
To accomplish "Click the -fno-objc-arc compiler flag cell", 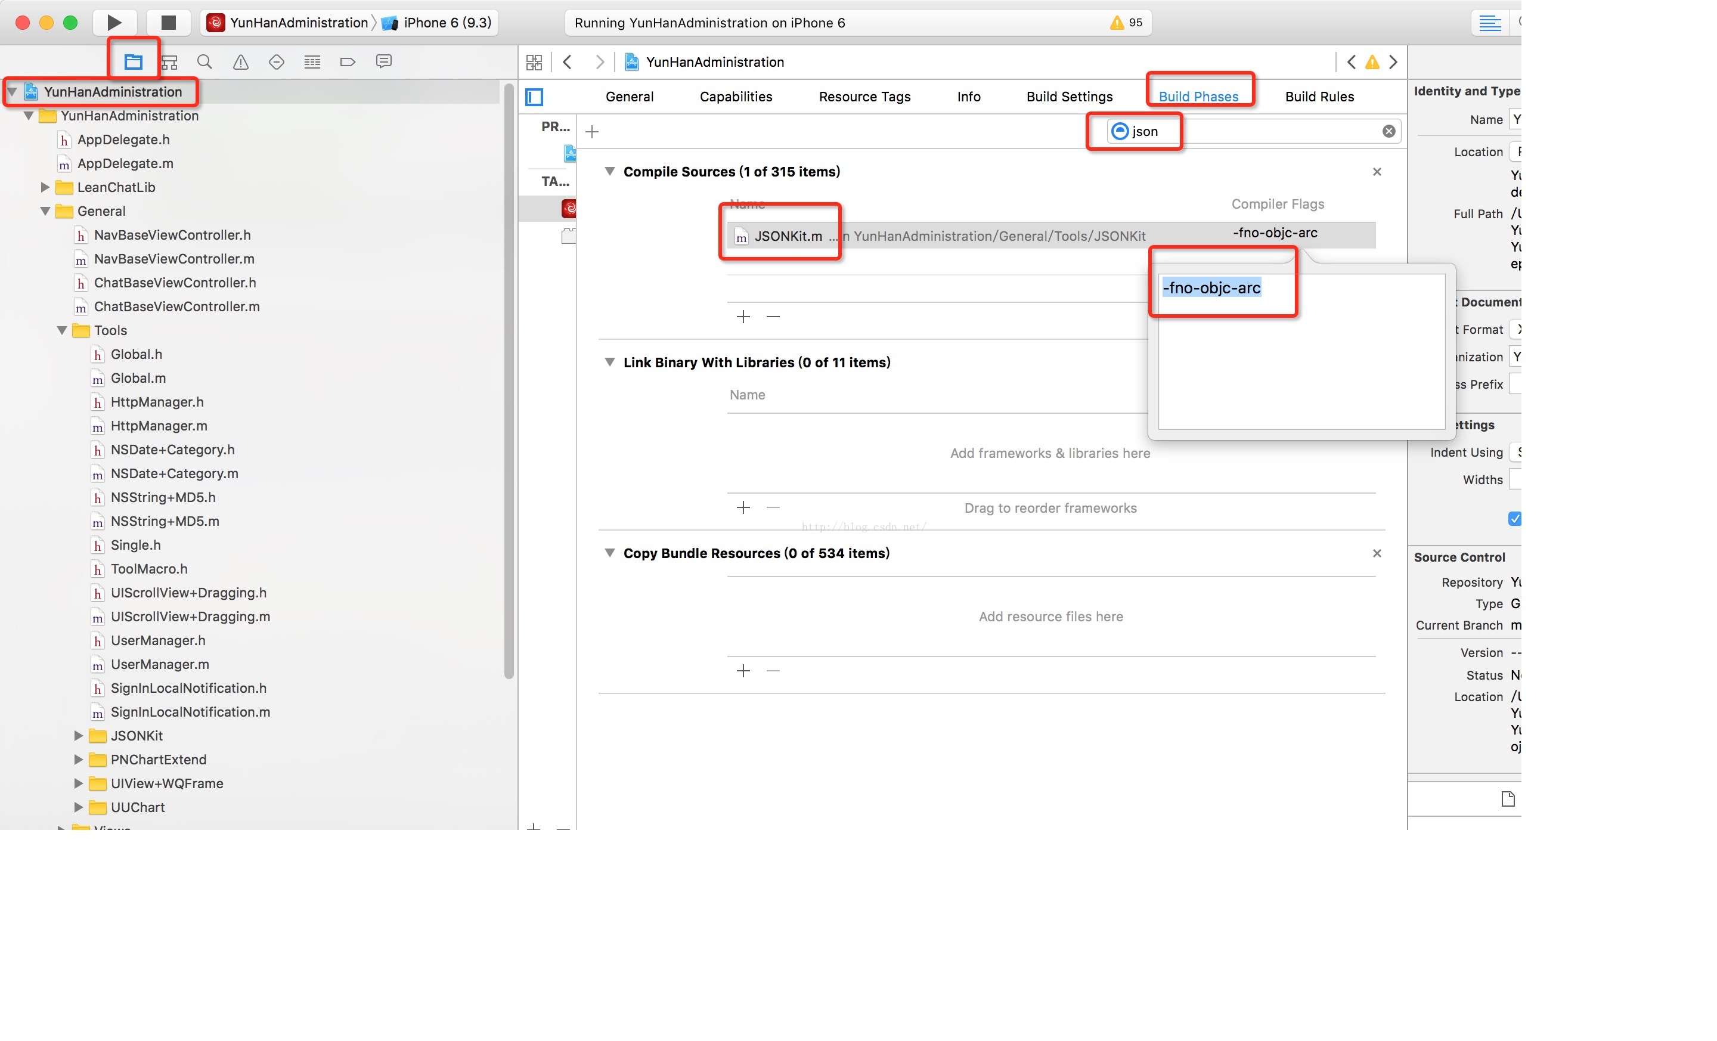I will [x=1275, y=233].
